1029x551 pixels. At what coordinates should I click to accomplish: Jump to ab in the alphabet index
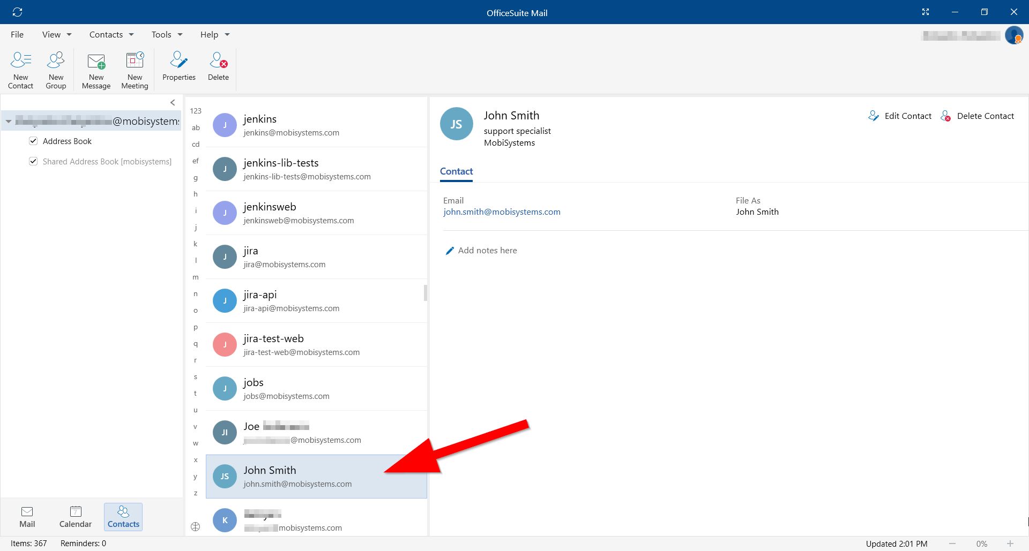[x=196, y=127]
